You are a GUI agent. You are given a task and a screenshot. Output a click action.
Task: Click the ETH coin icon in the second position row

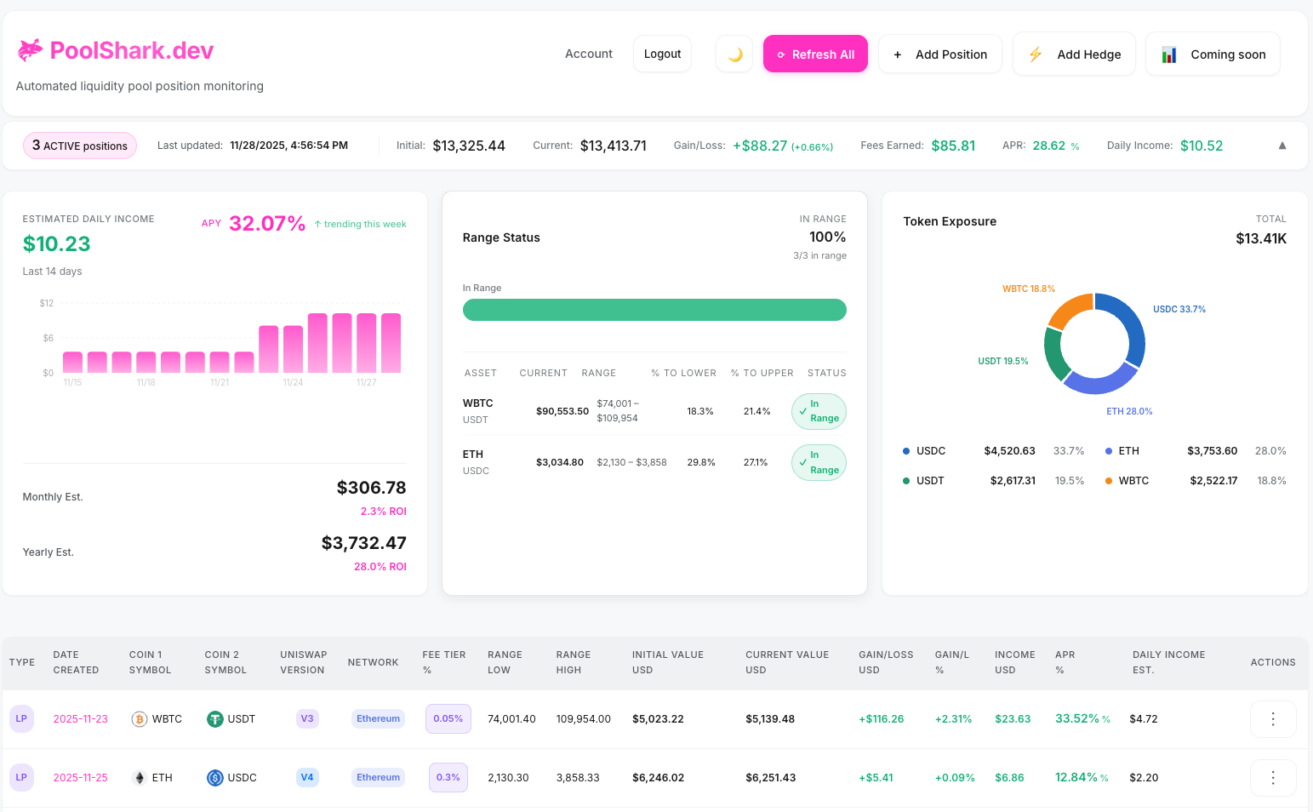point(140,777)
